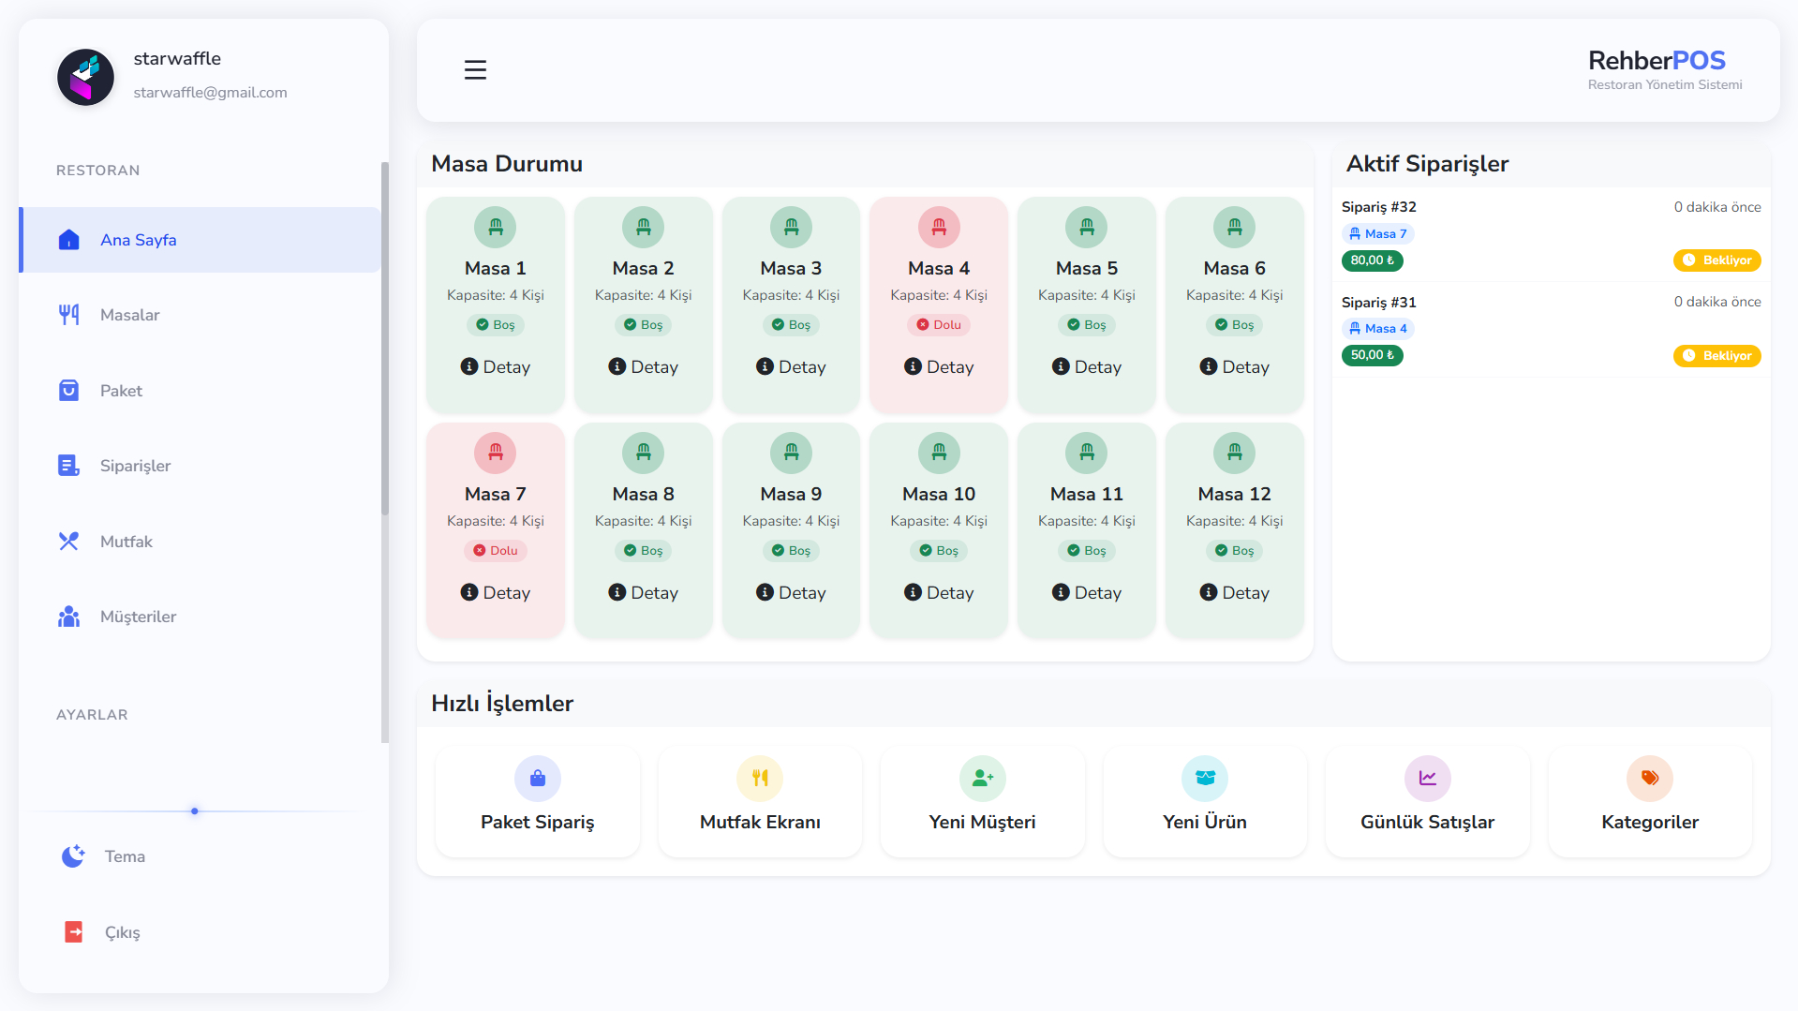Viewport: 1798px width, 1011px height.
Task: Open the Mutfak sidebar page
Action: 126,542
